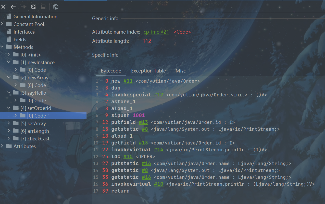Select the Bytecode tab
325x204 pixels.
[x=111, y=71]
